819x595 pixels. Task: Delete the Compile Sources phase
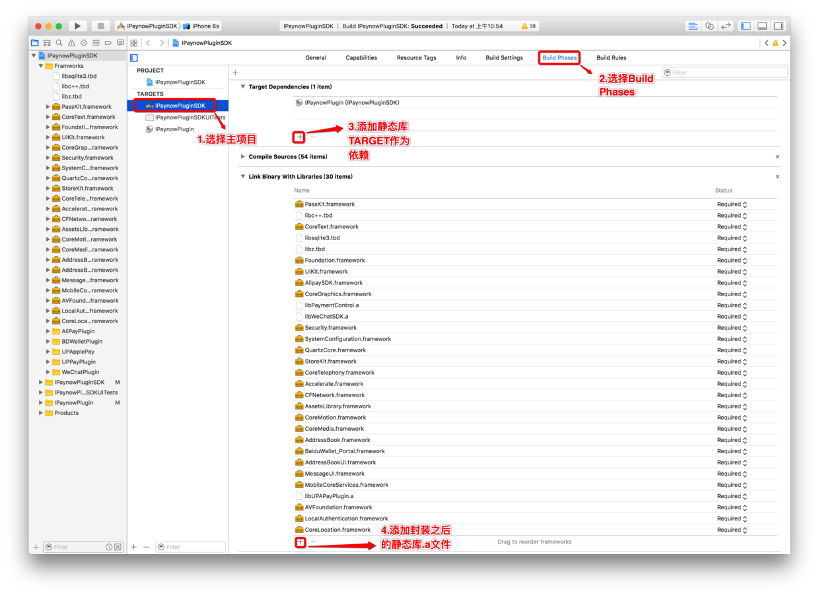[x=777, y=157]
